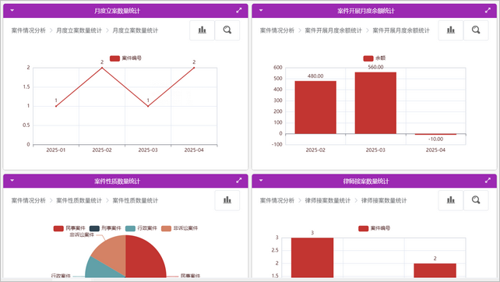Screen dimensions: 500x282
Task: Collapse the 案件开展月度余额统计 panel header arrow
Action: (261, 10)
